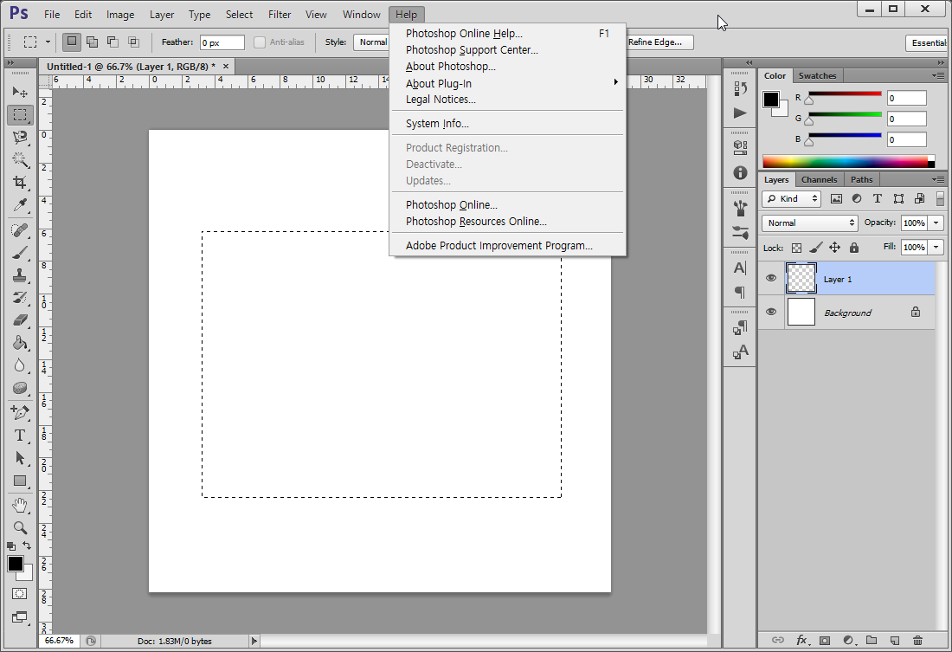This screenshot has width=952, height=652.
Task: Click the delete layer trash icon
Action: 917,640
